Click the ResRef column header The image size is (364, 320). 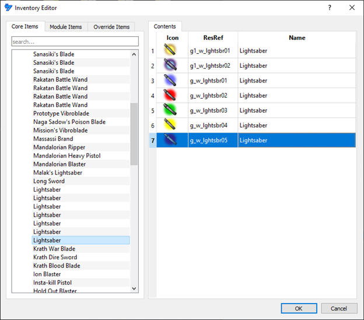point(213,37)
